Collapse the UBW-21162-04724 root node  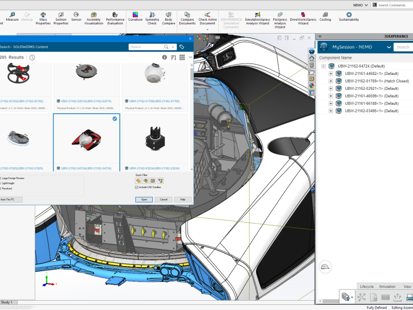324,66
